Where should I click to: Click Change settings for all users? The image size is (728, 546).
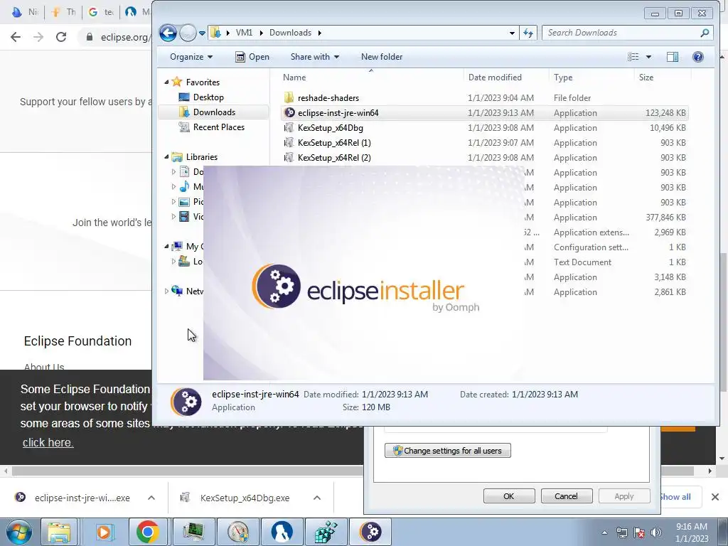click(448, 450)
